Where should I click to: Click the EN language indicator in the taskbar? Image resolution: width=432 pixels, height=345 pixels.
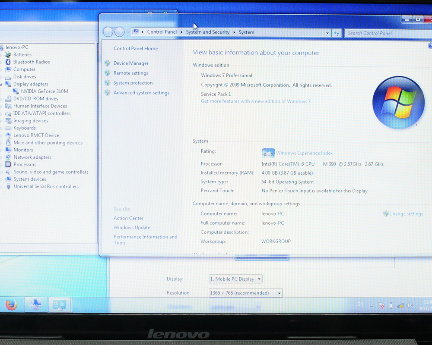(360, 304)
